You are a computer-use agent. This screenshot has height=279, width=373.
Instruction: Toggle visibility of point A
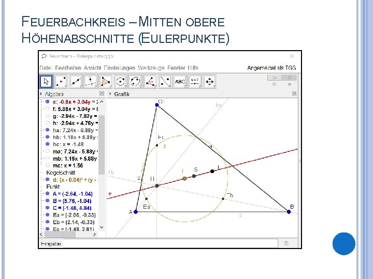coord(47,194)
